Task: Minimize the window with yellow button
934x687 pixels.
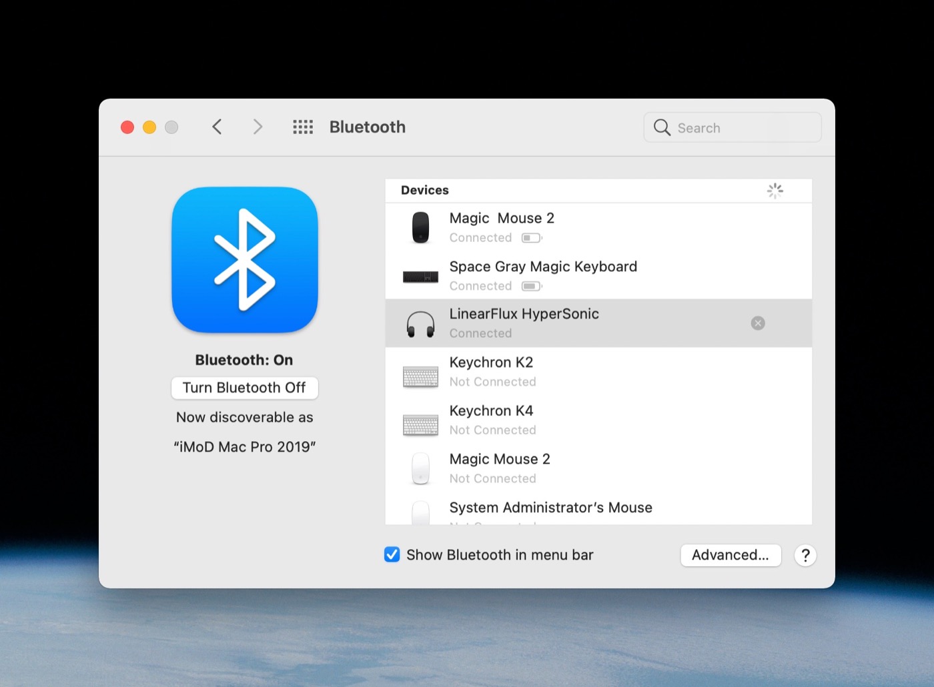Action: pos(149,127)
